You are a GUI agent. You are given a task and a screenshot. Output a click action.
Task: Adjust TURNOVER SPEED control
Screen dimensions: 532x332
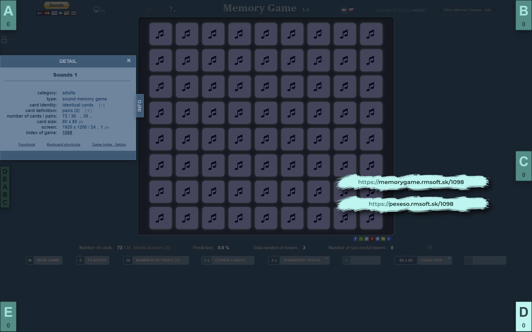[305, 260]
